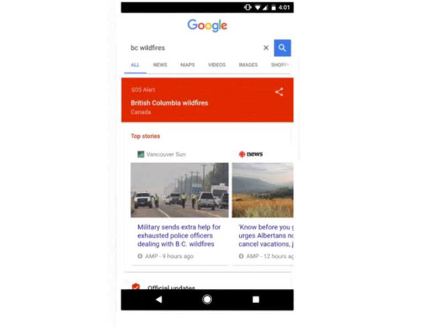Switch to the News tab

pos(160,65)
